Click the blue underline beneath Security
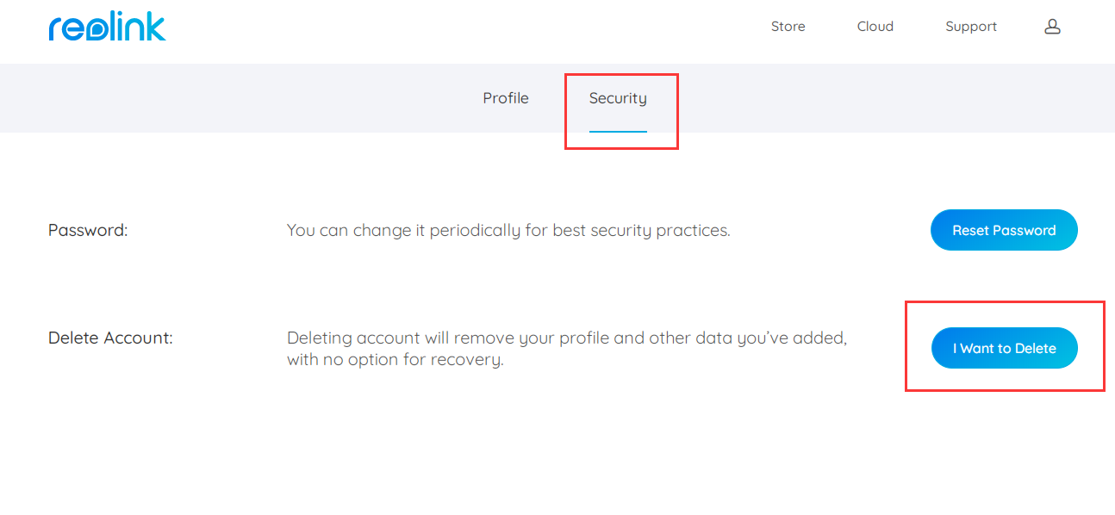The image size is (1115, 515). tap(618, 132)
